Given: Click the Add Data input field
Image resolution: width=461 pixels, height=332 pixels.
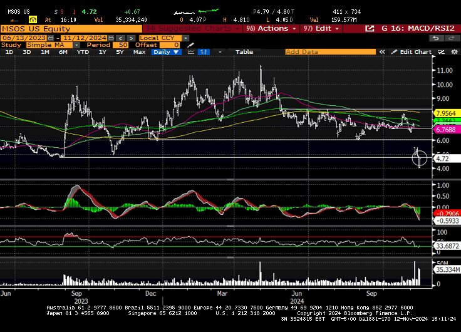Looking at the screenshot, I should point(331,52).
